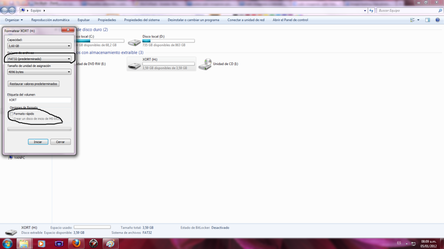
Task: Click the Iniciar button to start formatting
Action: pos(38,142)
